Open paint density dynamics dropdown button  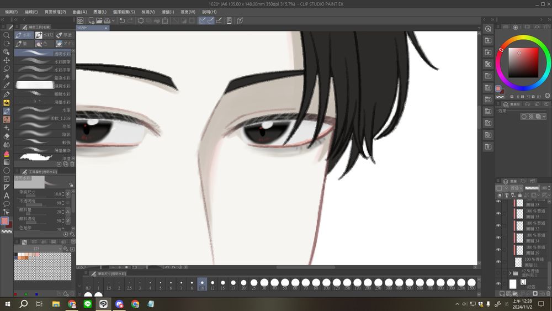pyautogui.click(x=68, y=220)
